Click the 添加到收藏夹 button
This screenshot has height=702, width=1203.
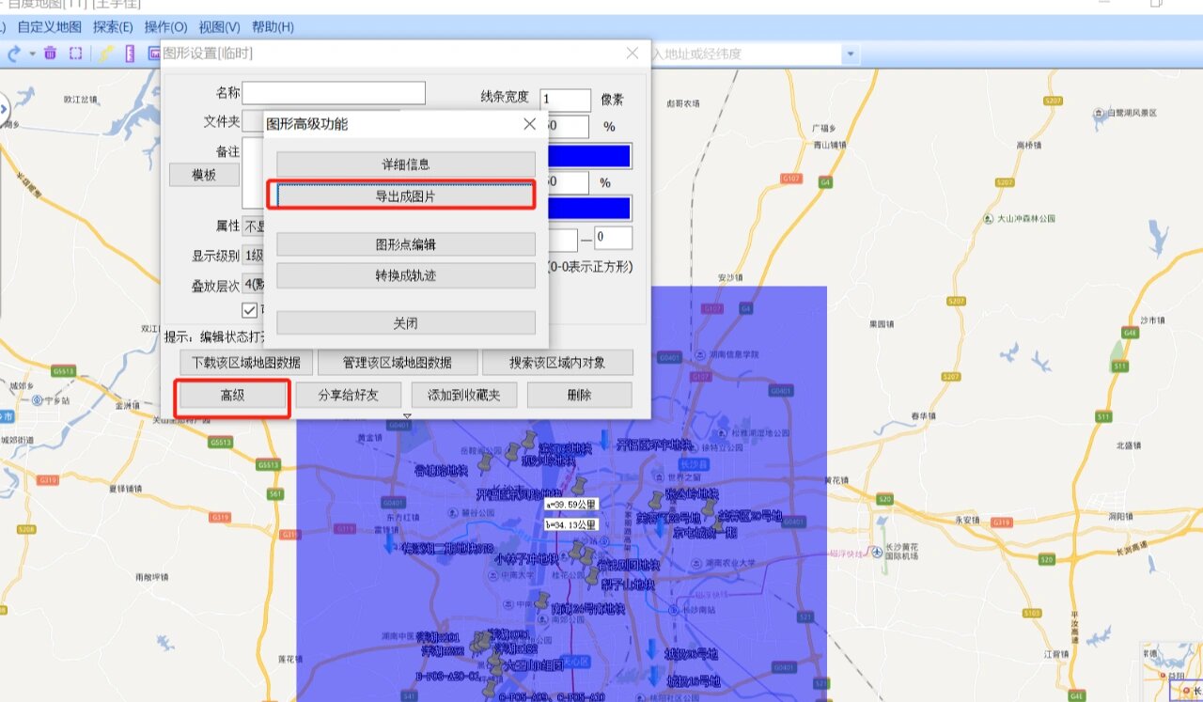coord(464,396)
